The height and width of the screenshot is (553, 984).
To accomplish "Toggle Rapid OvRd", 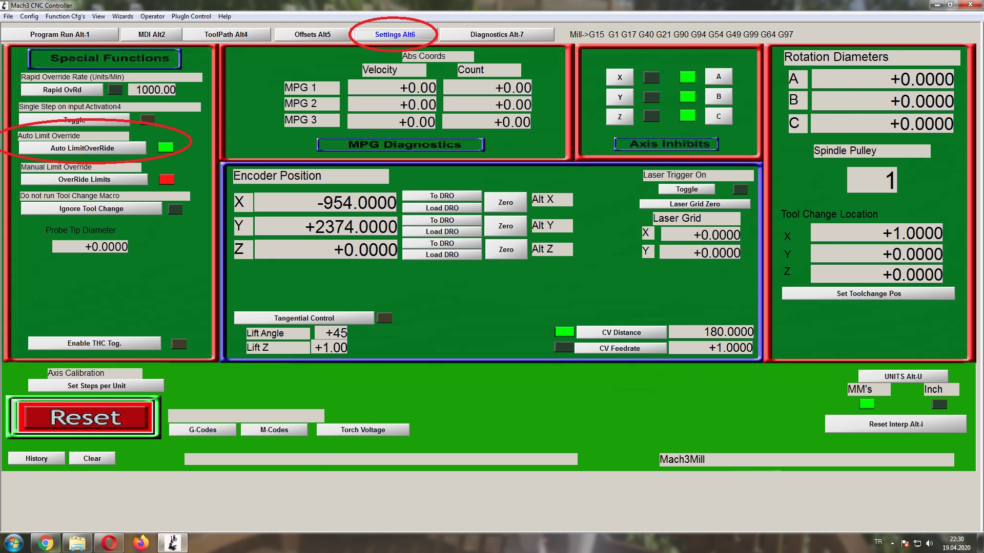I will click(62, 90).
